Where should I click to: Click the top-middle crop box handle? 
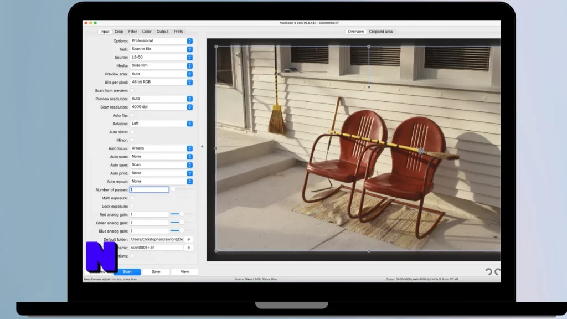(x=369, y=47)
